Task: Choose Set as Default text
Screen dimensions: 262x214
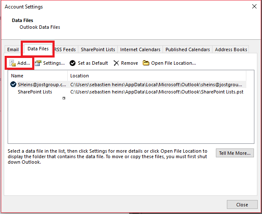Action: 93,63
